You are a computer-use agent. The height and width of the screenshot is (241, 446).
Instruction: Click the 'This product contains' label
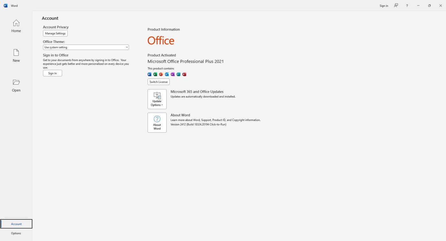161,68
